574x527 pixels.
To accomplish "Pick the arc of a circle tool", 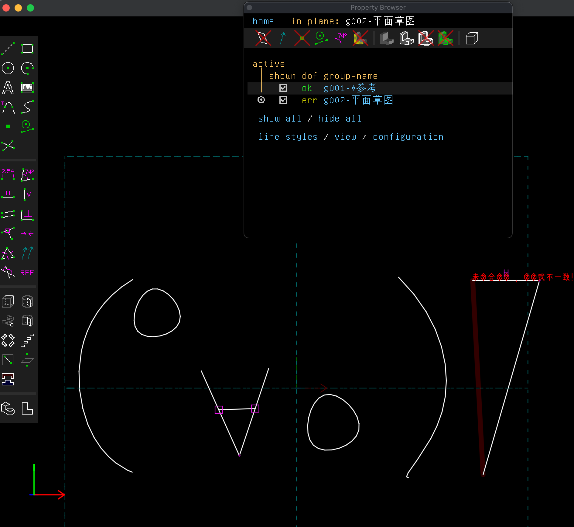I will tap(27, 68).
